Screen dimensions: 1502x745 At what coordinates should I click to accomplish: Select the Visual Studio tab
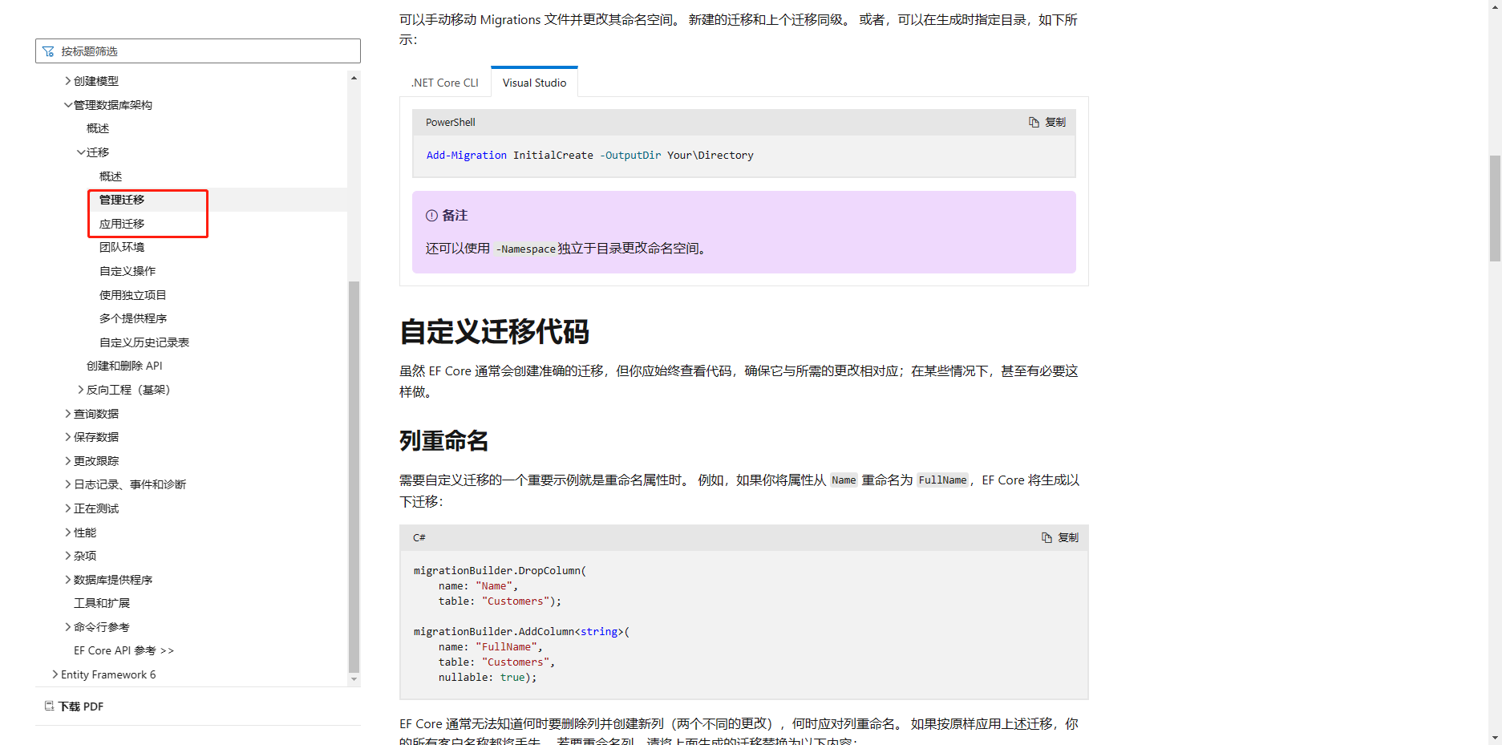pos(534,83)
